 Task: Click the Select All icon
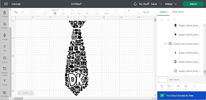[55, 13]
